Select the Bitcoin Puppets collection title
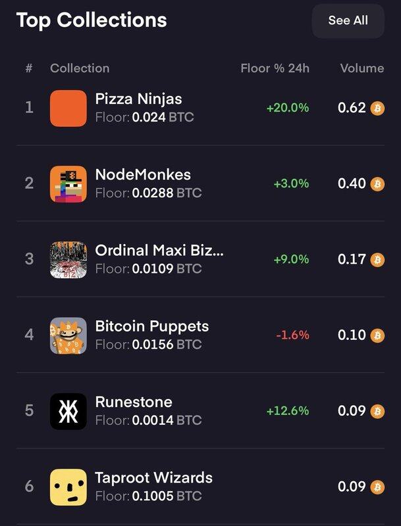 (151, 326)
